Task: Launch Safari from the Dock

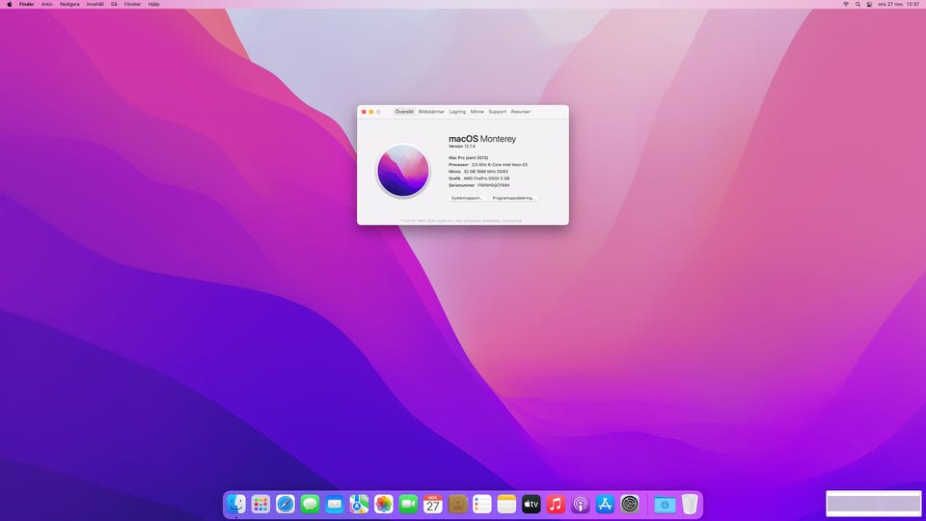Action: click(x=286, y=504)
